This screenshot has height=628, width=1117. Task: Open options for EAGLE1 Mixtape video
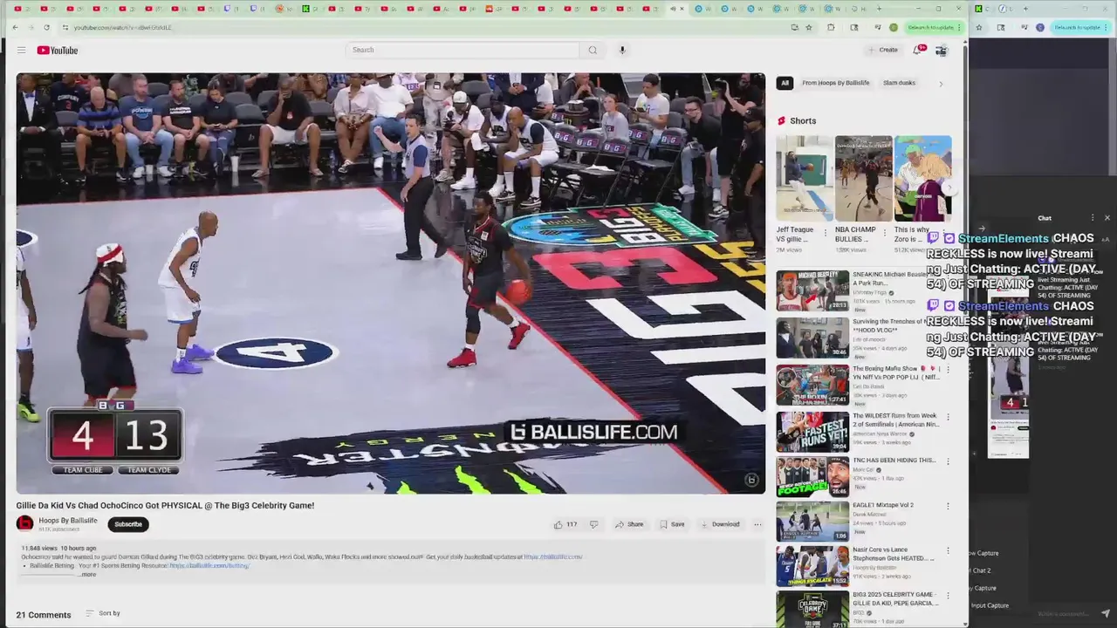pyautogui.click(x=948, y=506)
